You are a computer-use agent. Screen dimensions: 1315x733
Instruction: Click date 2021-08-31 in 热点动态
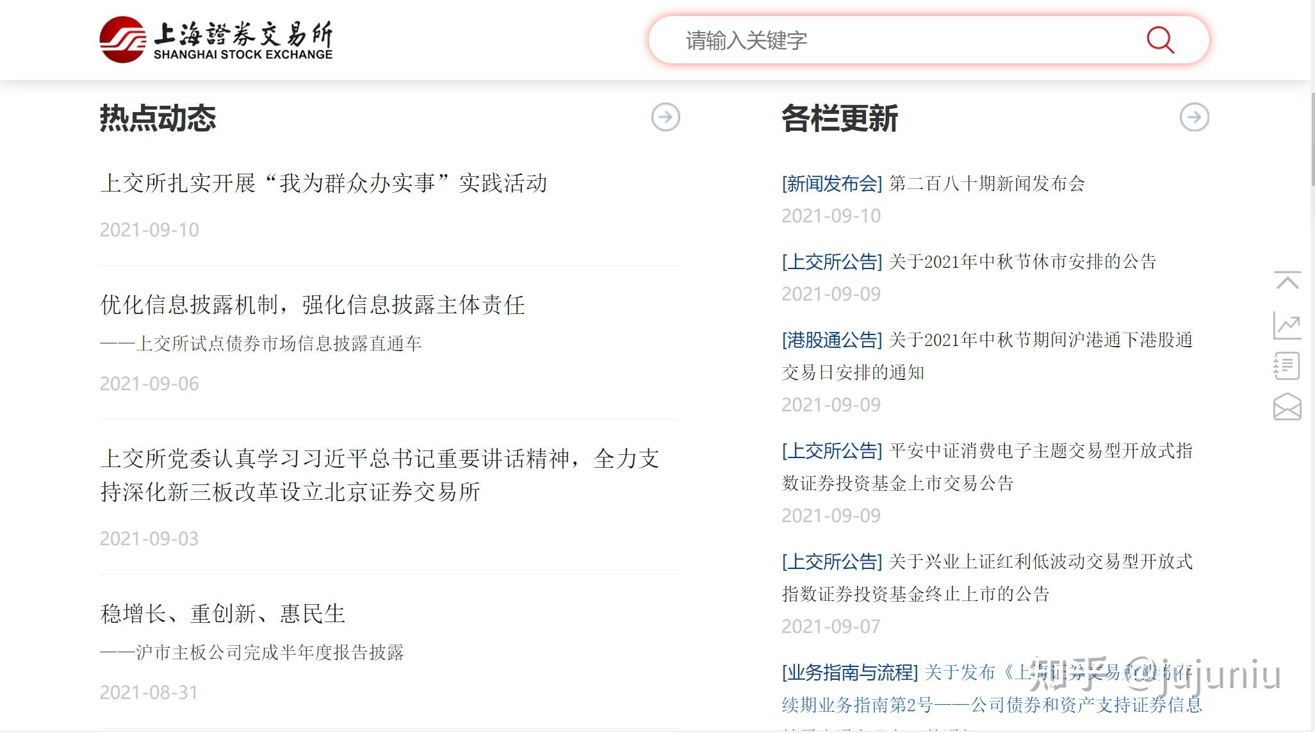(x=149, y=693)
